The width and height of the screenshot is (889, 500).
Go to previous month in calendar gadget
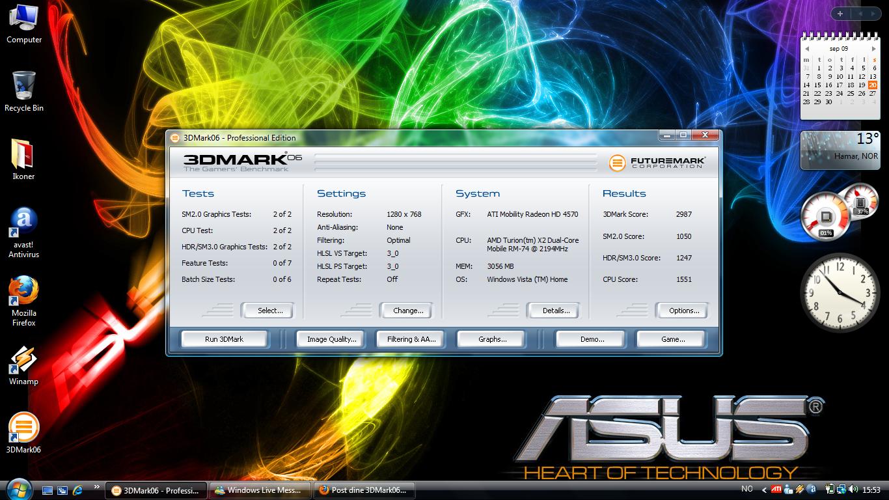[x=807, y=49]
